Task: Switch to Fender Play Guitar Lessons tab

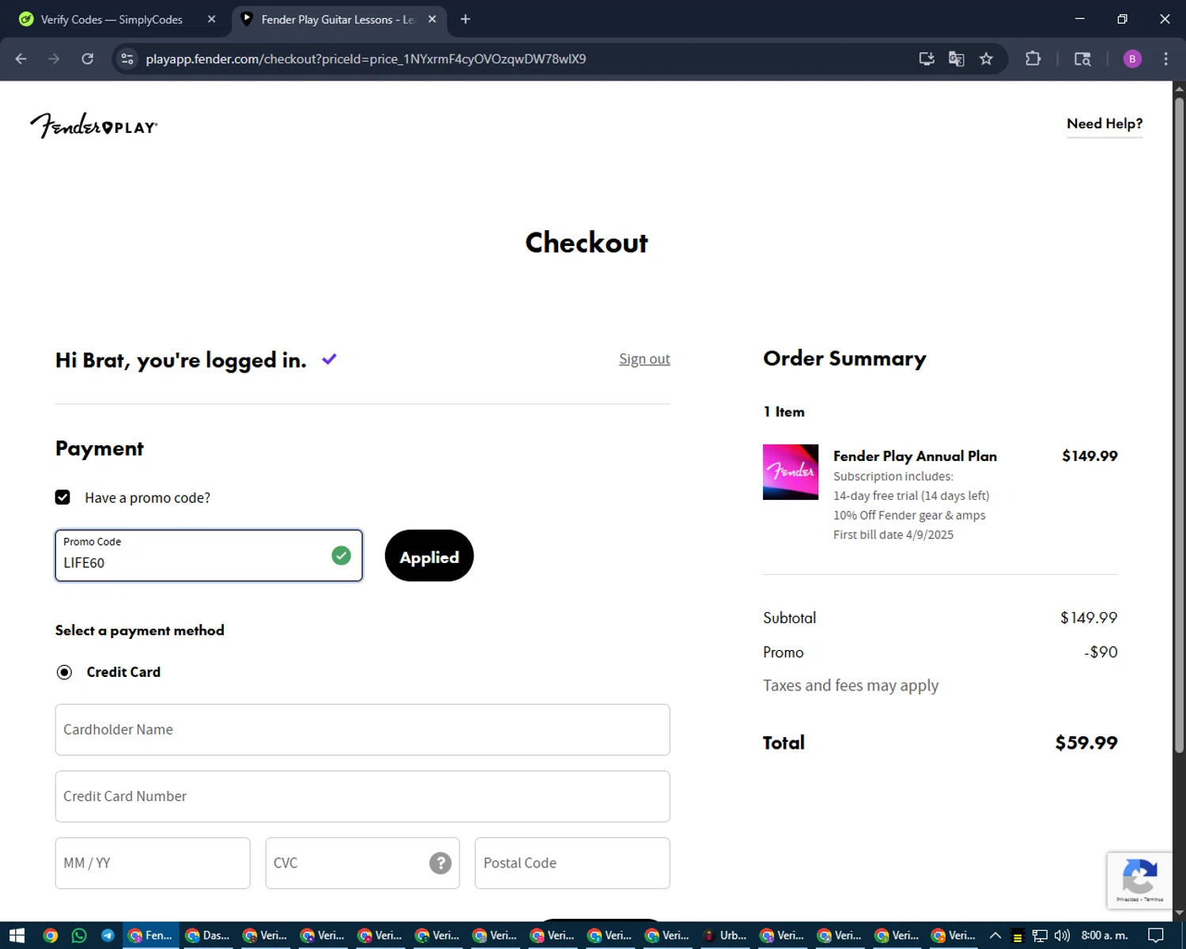Action: point(338,19)
